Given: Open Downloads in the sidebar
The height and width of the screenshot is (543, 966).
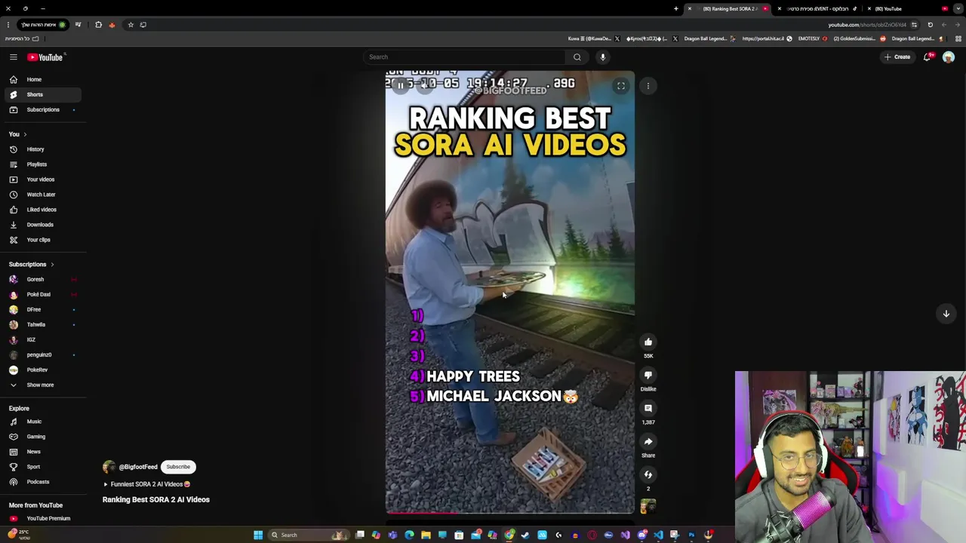Looking at the screenshot, I should click(x=42, y=225).
